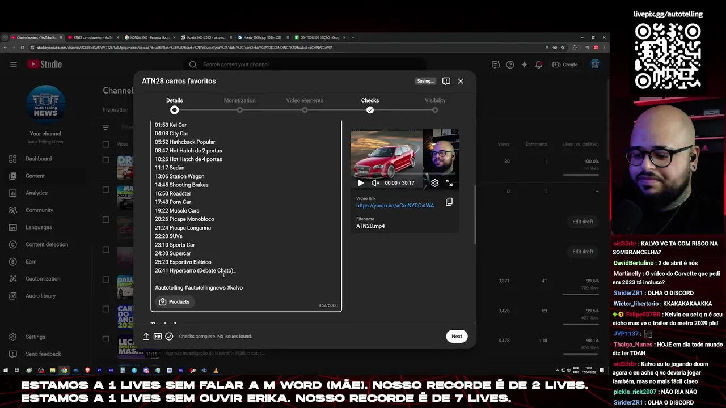
Task: Play the video preview
Action: pos(361,183)
